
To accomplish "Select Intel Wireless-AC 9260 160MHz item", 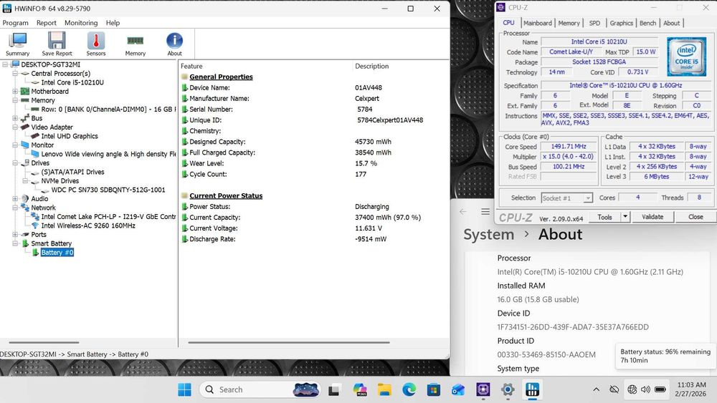I will pyautogui.click(x=88, y=225).
